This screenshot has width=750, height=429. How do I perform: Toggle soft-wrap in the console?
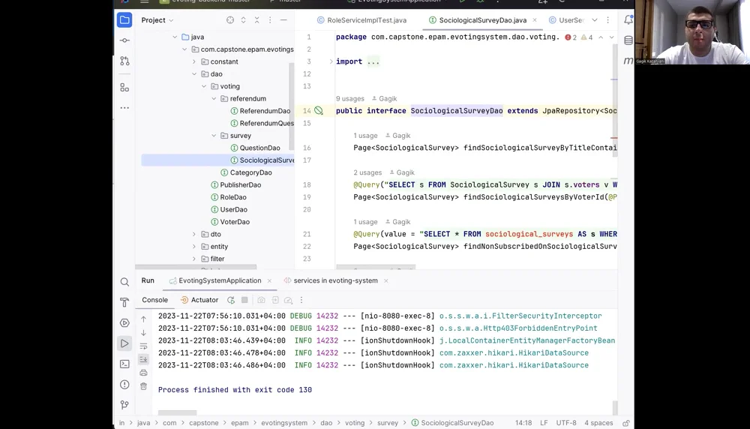[x=144, y=346]
